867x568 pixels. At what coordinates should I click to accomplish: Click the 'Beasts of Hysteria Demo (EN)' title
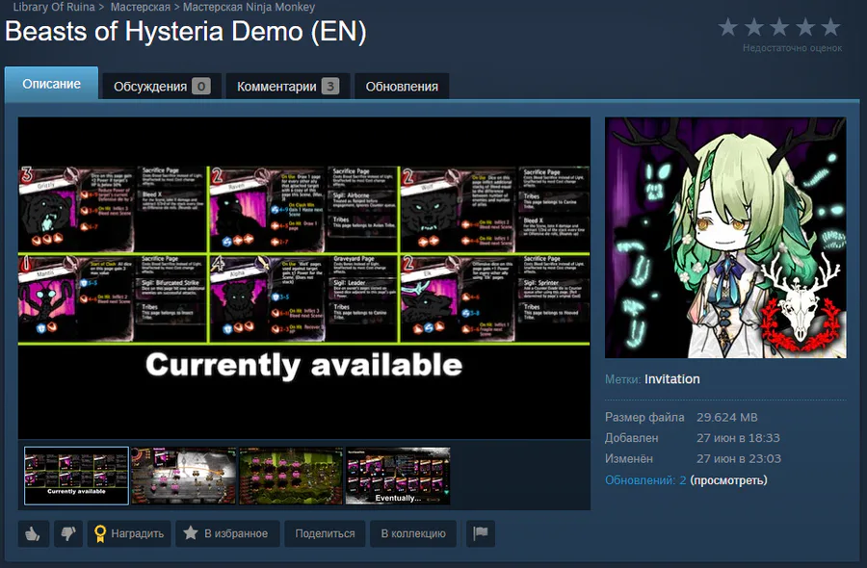click(x=186, y=32)
